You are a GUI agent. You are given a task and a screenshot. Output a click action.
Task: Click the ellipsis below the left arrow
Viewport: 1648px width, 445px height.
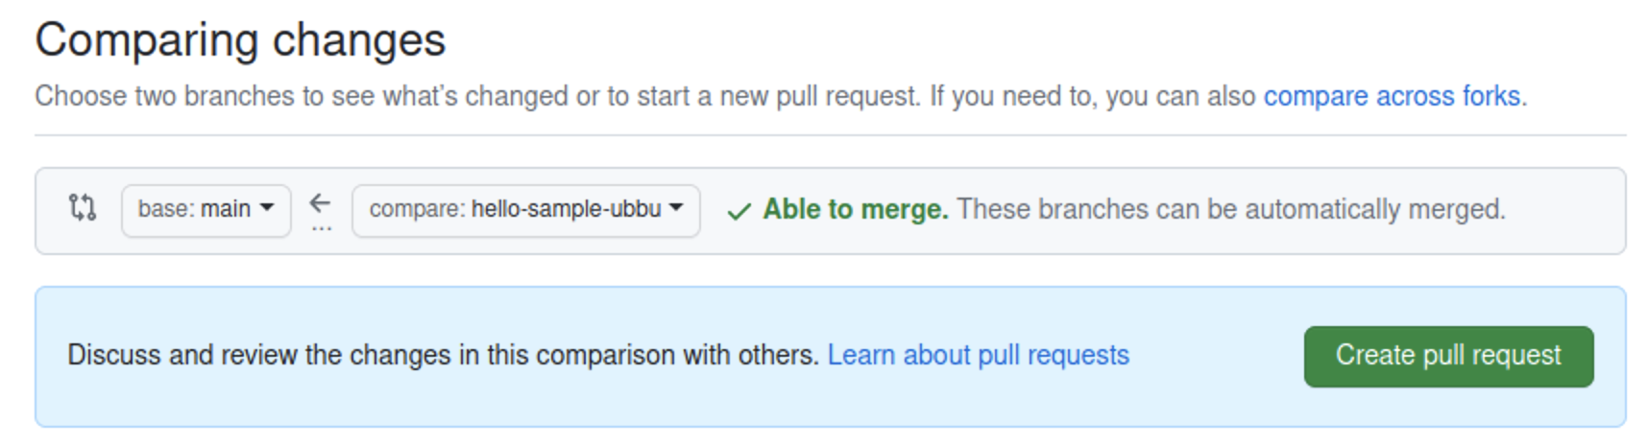[x=322, y=228]
